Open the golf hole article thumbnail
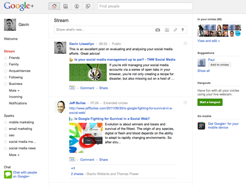Screen dimensions: 246x186 [88, 72]
